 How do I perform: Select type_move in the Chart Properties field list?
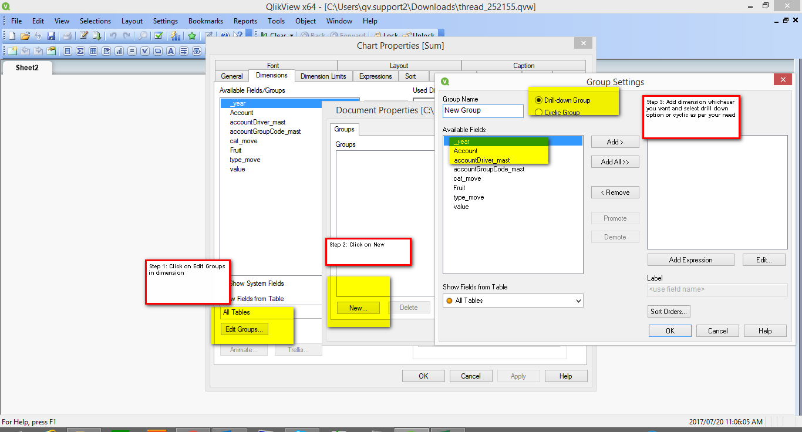point(245,160)
